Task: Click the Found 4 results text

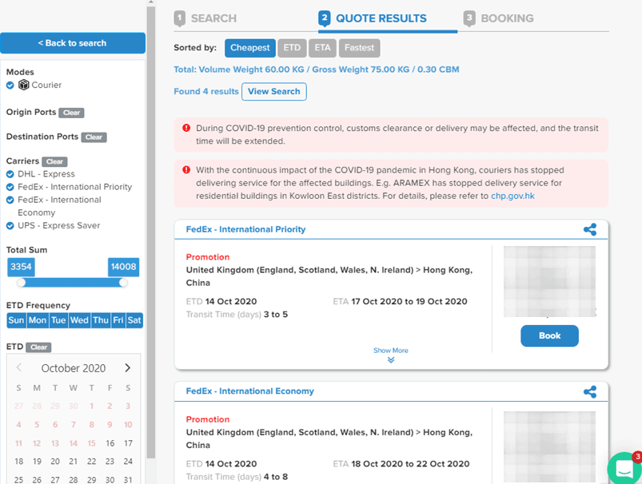Action: pos(206,92)
